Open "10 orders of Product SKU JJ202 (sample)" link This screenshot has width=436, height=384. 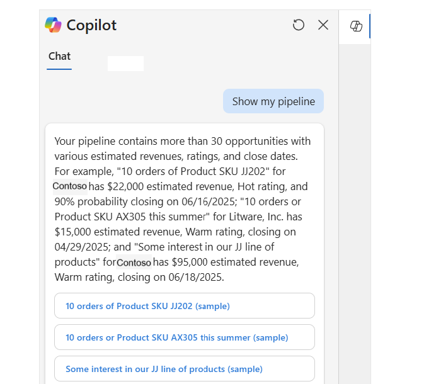coord(185,306)
